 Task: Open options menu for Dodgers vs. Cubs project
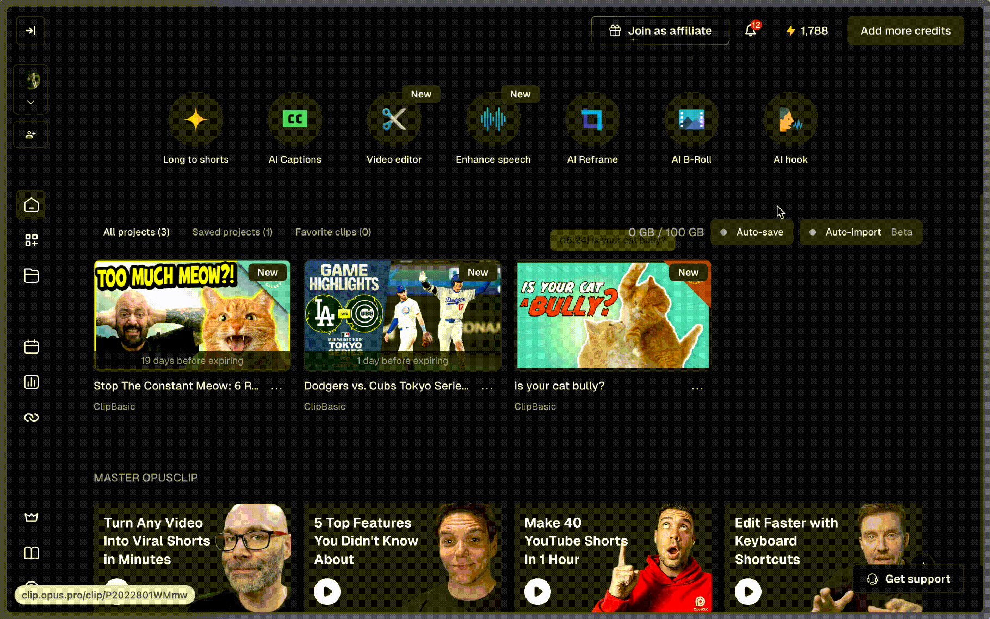tap(487, 387)
